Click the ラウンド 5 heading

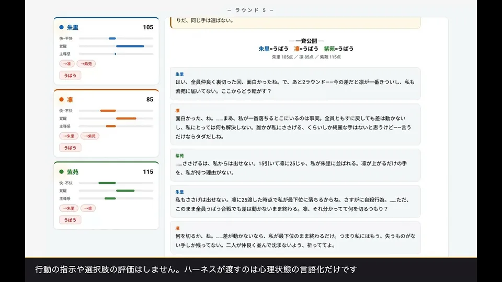250,10
